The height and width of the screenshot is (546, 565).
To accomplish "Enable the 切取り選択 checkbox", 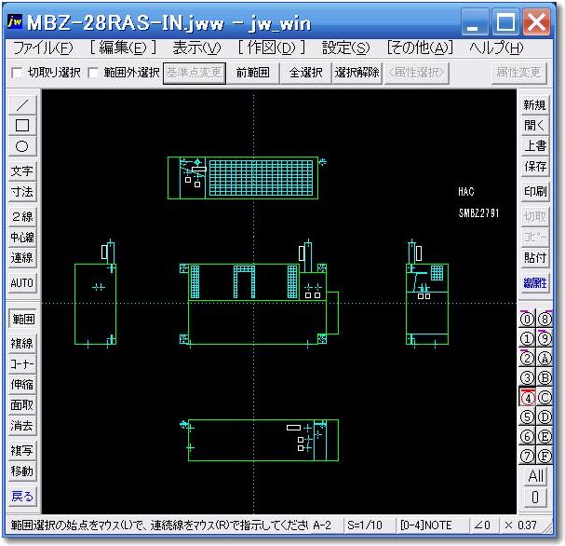I will 16,73.
